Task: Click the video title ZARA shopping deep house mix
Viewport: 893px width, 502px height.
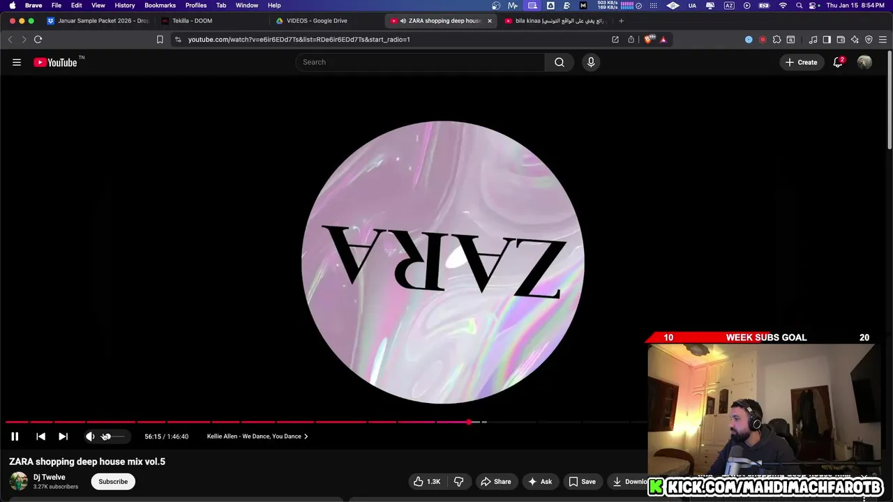Action: [87, 462]
